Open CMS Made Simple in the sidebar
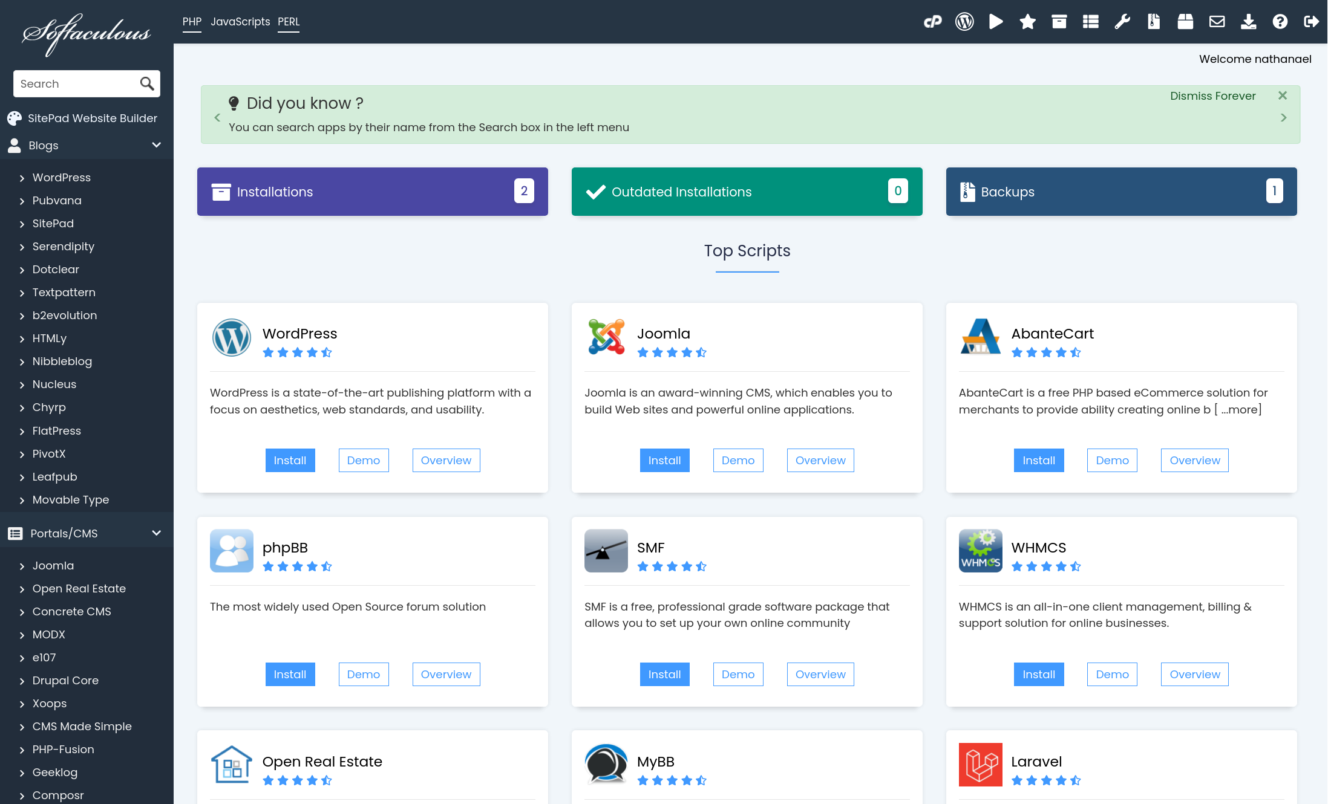The width and height of the screenshot is (1328, 804). (82, 727)
